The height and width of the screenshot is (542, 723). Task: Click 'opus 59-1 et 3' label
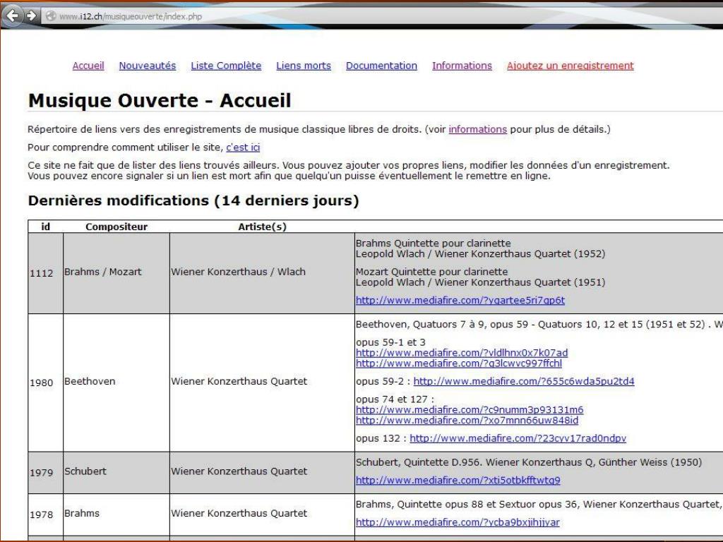click(x=390, y=342)
